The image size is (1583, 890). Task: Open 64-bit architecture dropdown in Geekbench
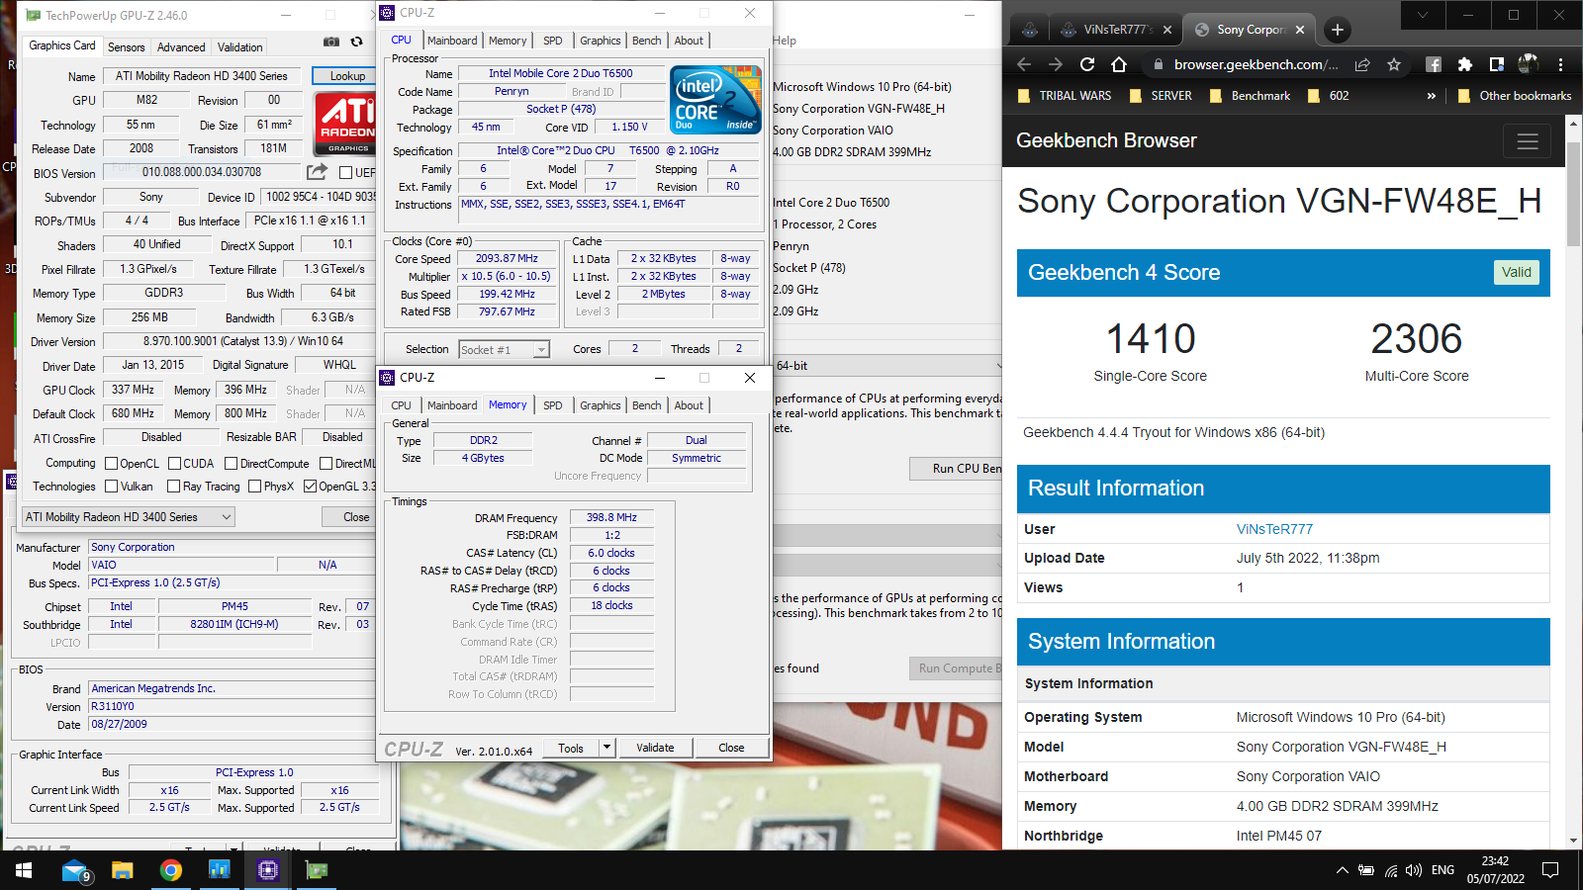point(888,366)
